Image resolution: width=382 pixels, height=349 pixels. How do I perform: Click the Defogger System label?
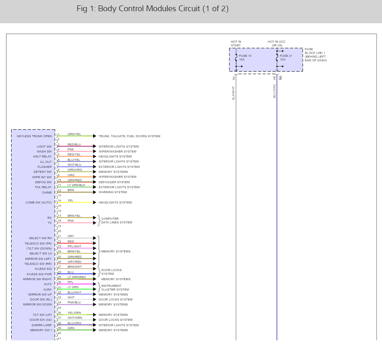114,182
